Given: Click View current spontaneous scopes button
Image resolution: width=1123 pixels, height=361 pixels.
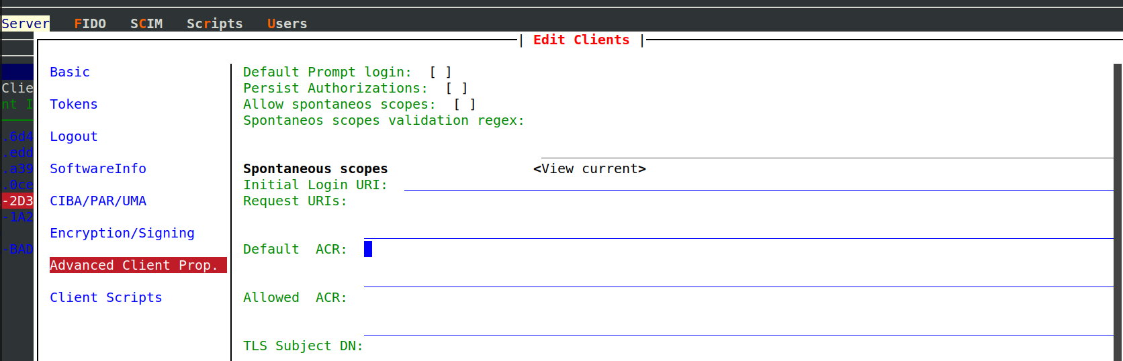Looking at the screenshot, I should click(589, 168).
